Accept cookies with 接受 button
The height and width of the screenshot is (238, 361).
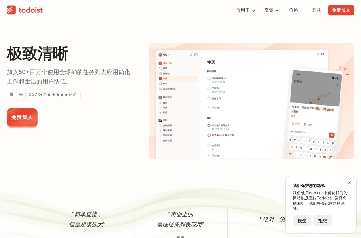[x=302, y=221]
